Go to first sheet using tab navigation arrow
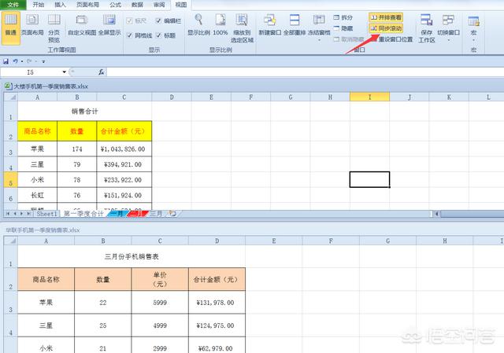 coord(8,213)
